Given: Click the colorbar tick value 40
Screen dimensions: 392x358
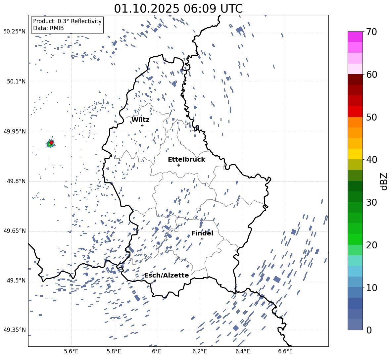Looking at the screenshot, I should click(371, 160).
